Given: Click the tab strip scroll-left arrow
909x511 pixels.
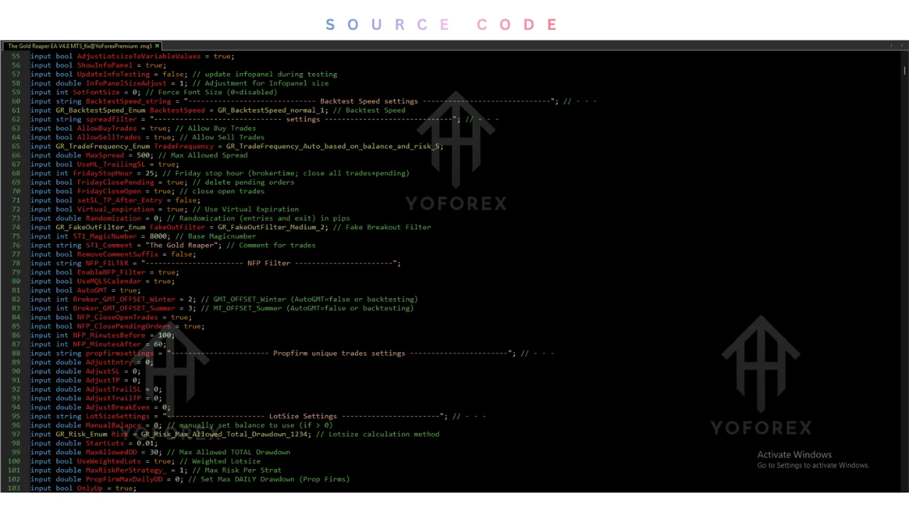Looking at the screenshot, I should 891,46.
